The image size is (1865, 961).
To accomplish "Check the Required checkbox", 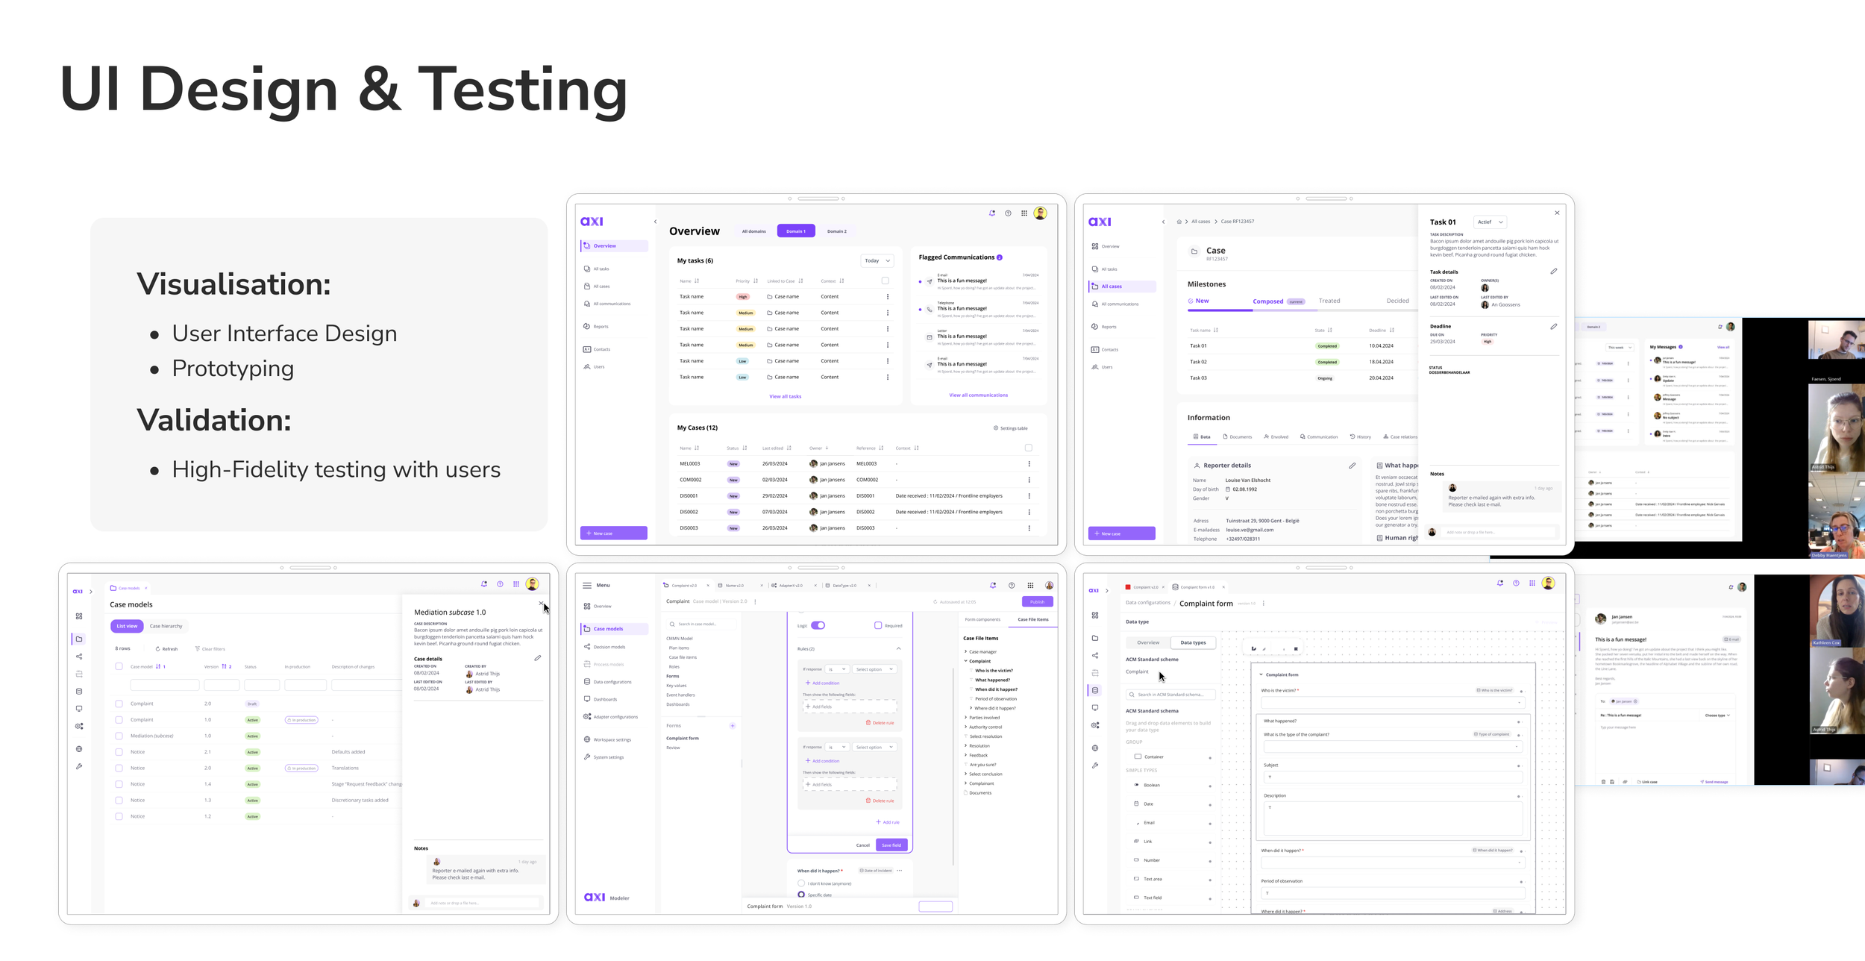I will 878,625.
